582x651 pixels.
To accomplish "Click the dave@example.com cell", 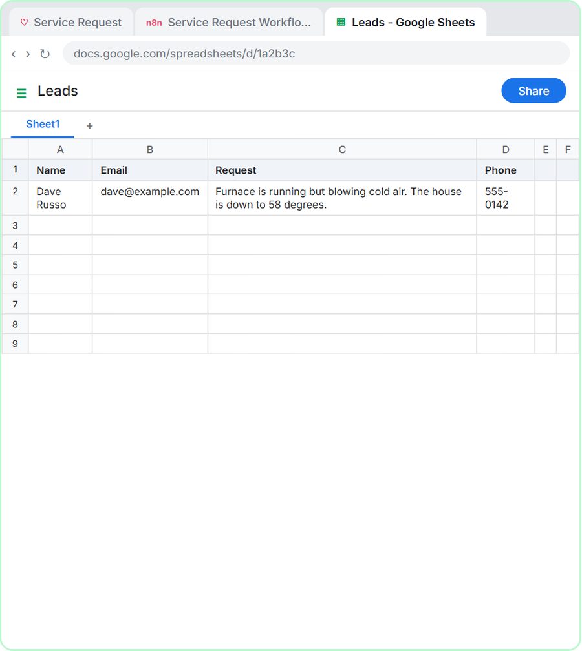I will pyautogui.click(x=149, y=198).
